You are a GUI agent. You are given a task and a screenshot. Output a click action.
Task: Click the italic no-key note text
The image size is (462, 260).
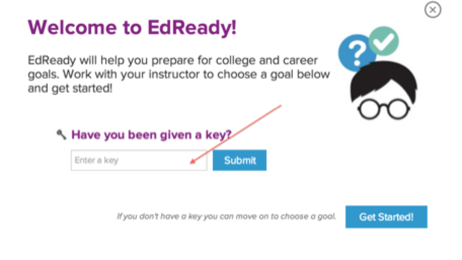(226, 216)
